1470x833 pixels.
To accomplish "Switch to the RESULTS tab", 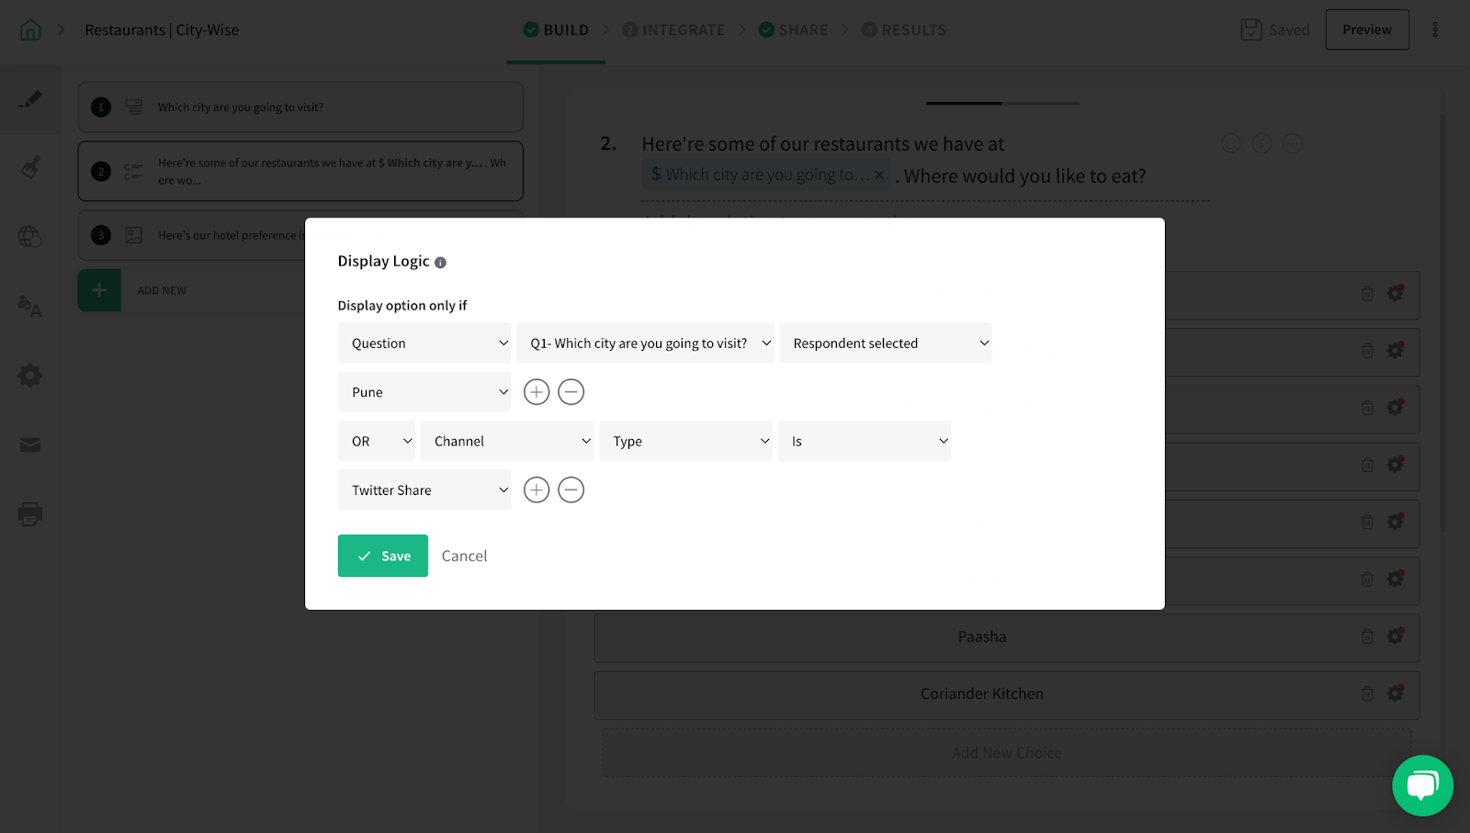I will coord(904,30).
